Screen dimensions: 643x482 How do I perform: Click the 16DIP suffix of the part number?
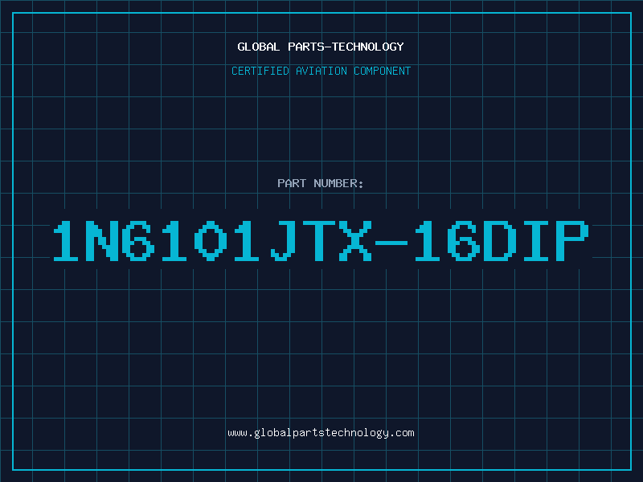tap(502, 240)
